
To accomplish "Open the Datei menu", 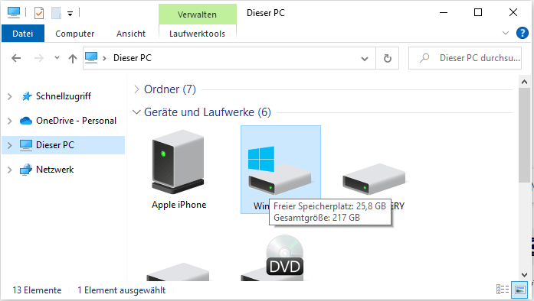I will click(23, 34).
